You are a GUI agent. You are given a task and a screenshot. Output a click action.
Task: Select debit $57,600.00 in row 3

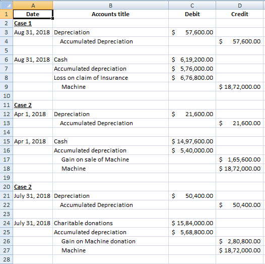click(192, 32)
